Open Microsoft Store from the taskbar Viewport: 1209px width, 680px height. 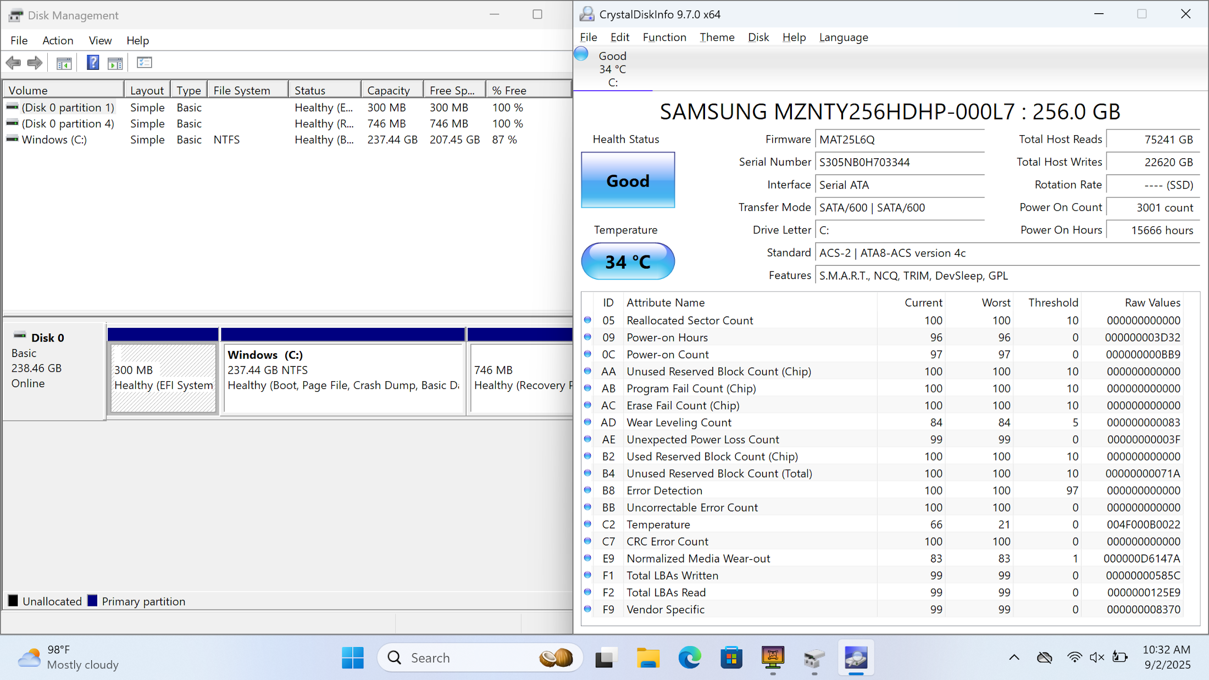[x=731, y=657]
